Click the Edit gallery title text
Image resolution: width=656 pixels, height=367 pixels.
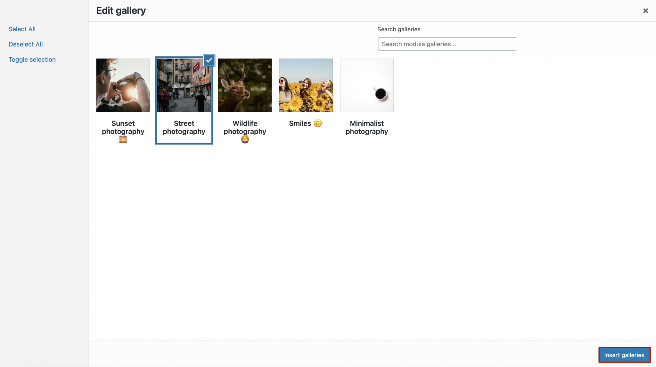[x=121, y=10]
